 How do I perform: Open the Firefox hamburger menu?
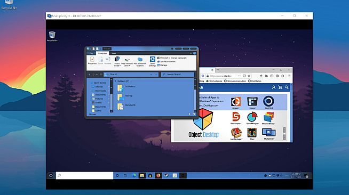point(289,76)
